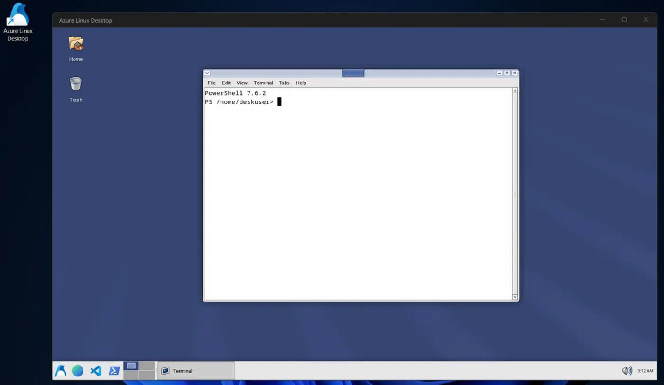Launch PowerShell from the panel launcher
Viewport: 664px width, 385px height.
click(114, 371)
